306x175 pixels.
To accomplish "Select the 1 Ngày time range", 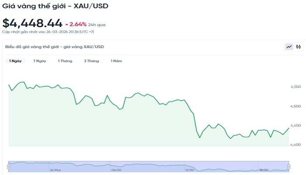I will tap(15, 61).
